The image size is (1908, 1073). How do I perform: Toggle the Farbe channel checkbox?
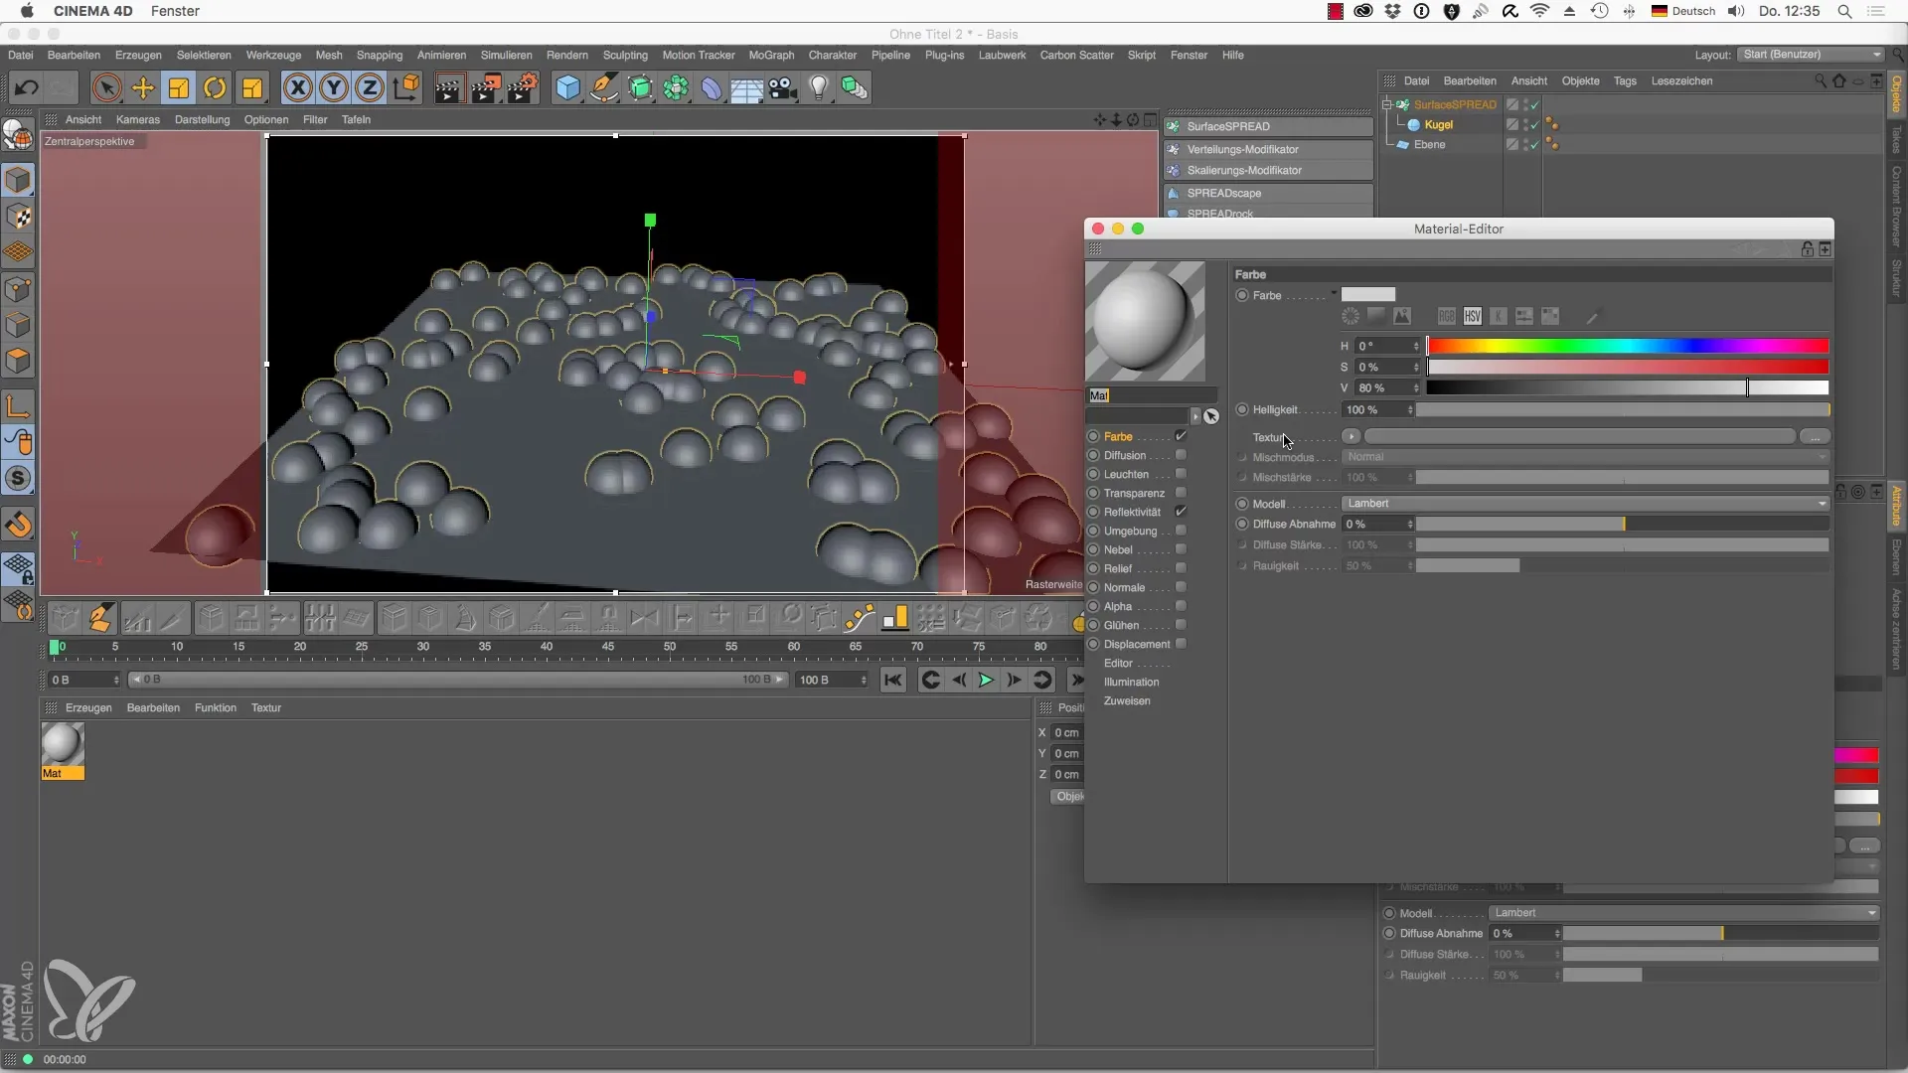[x=1181, y=436]
